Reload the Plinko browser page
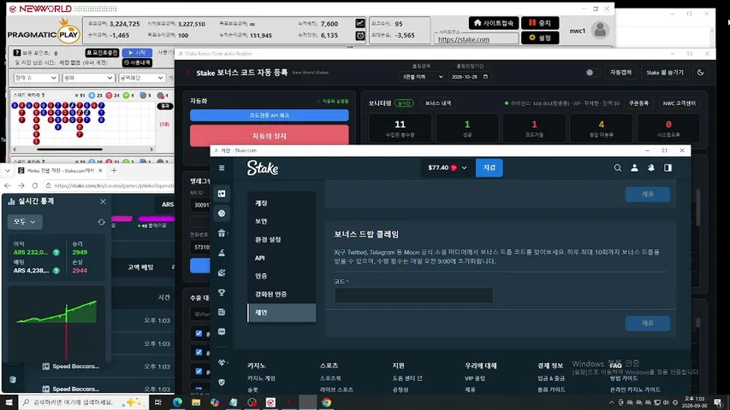This screenshot has height=410, width=730. click(x=35, y=185)
